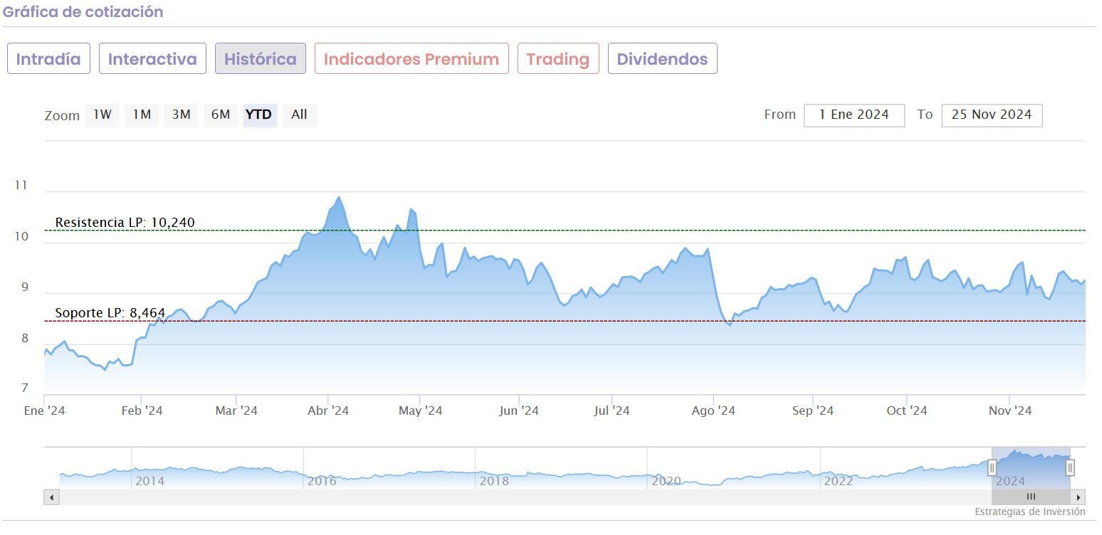This screenshot has width=1102, height=535.
Task: Go to the Trading tab
Action: [x=558, y=59]
